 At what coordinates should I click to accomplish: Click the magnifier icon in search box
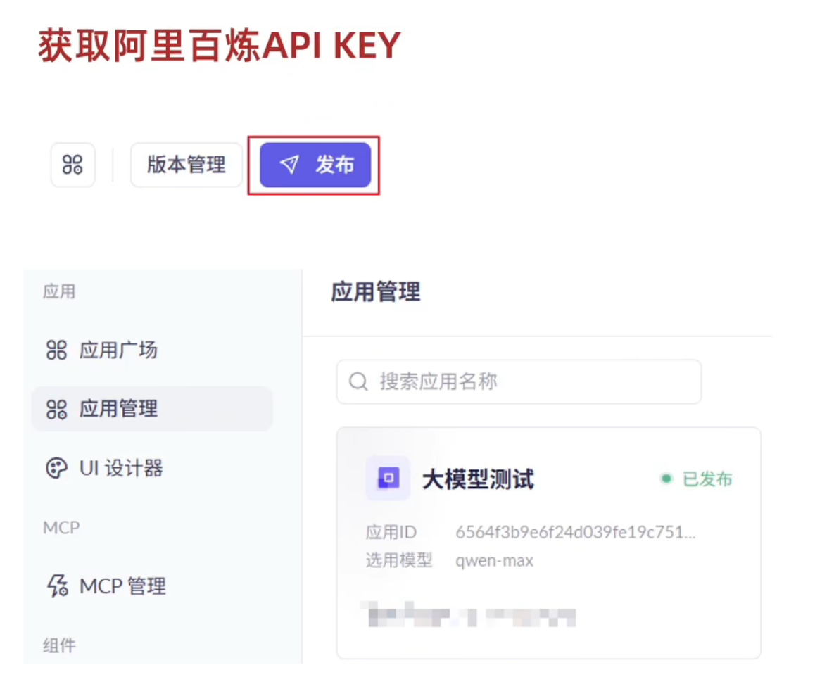click(x=358, y=381)
